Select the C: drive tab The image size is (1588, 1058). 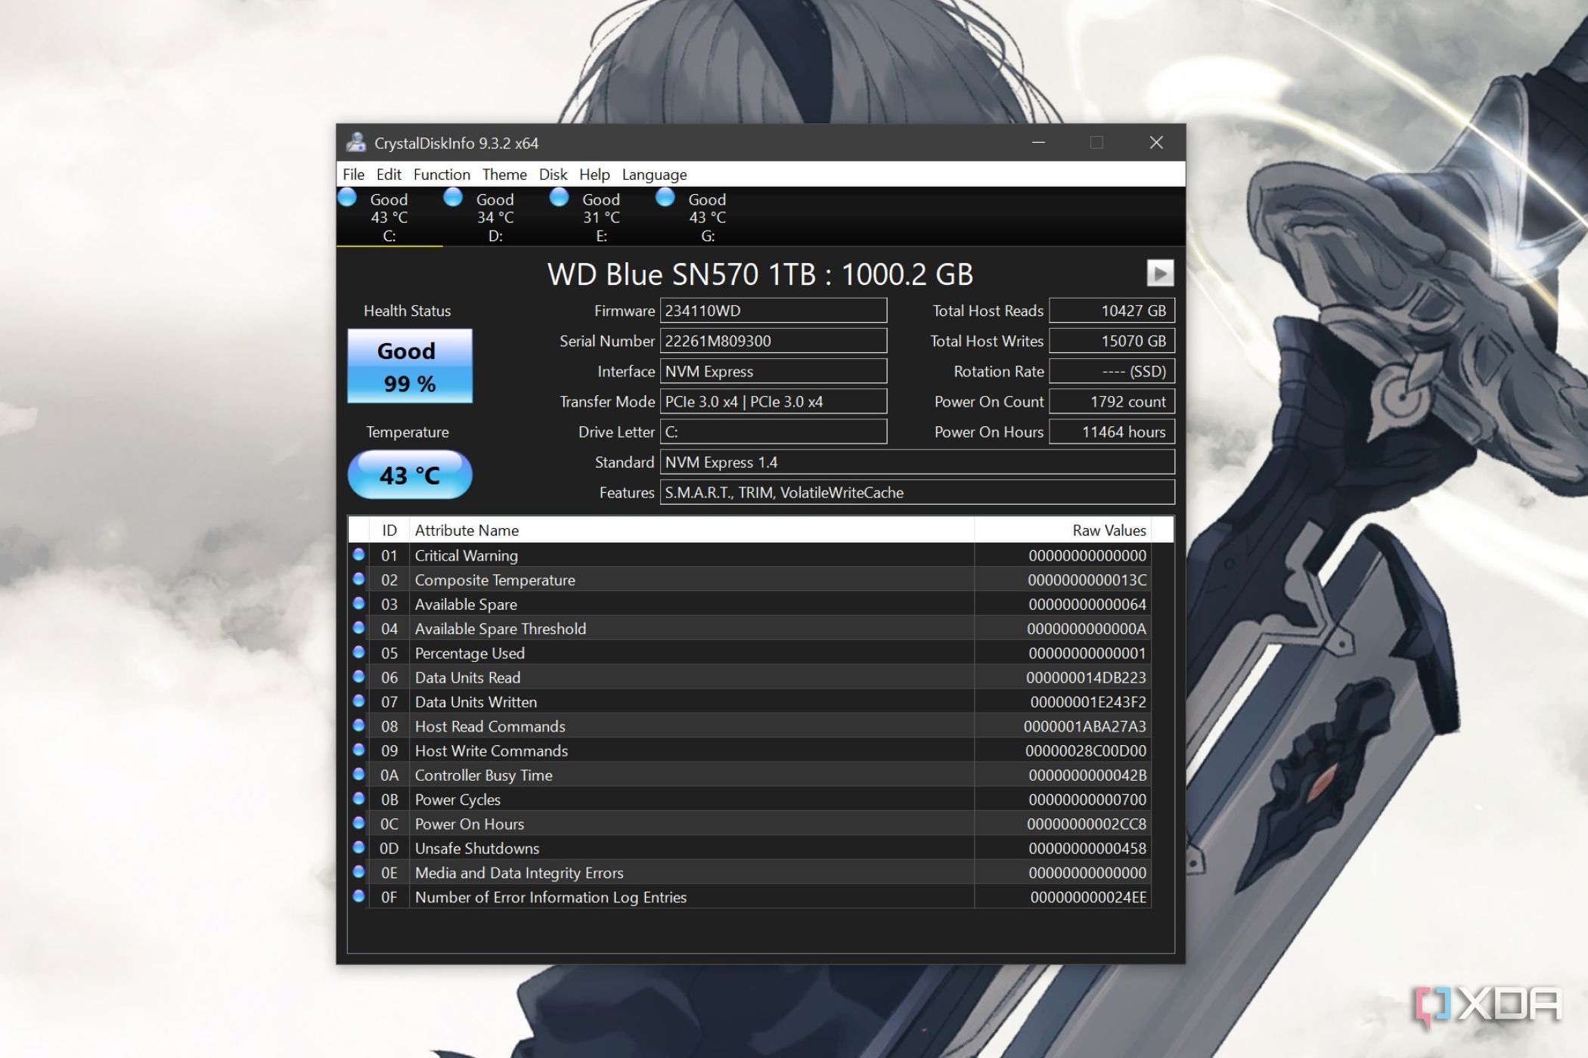pos(389,217)
